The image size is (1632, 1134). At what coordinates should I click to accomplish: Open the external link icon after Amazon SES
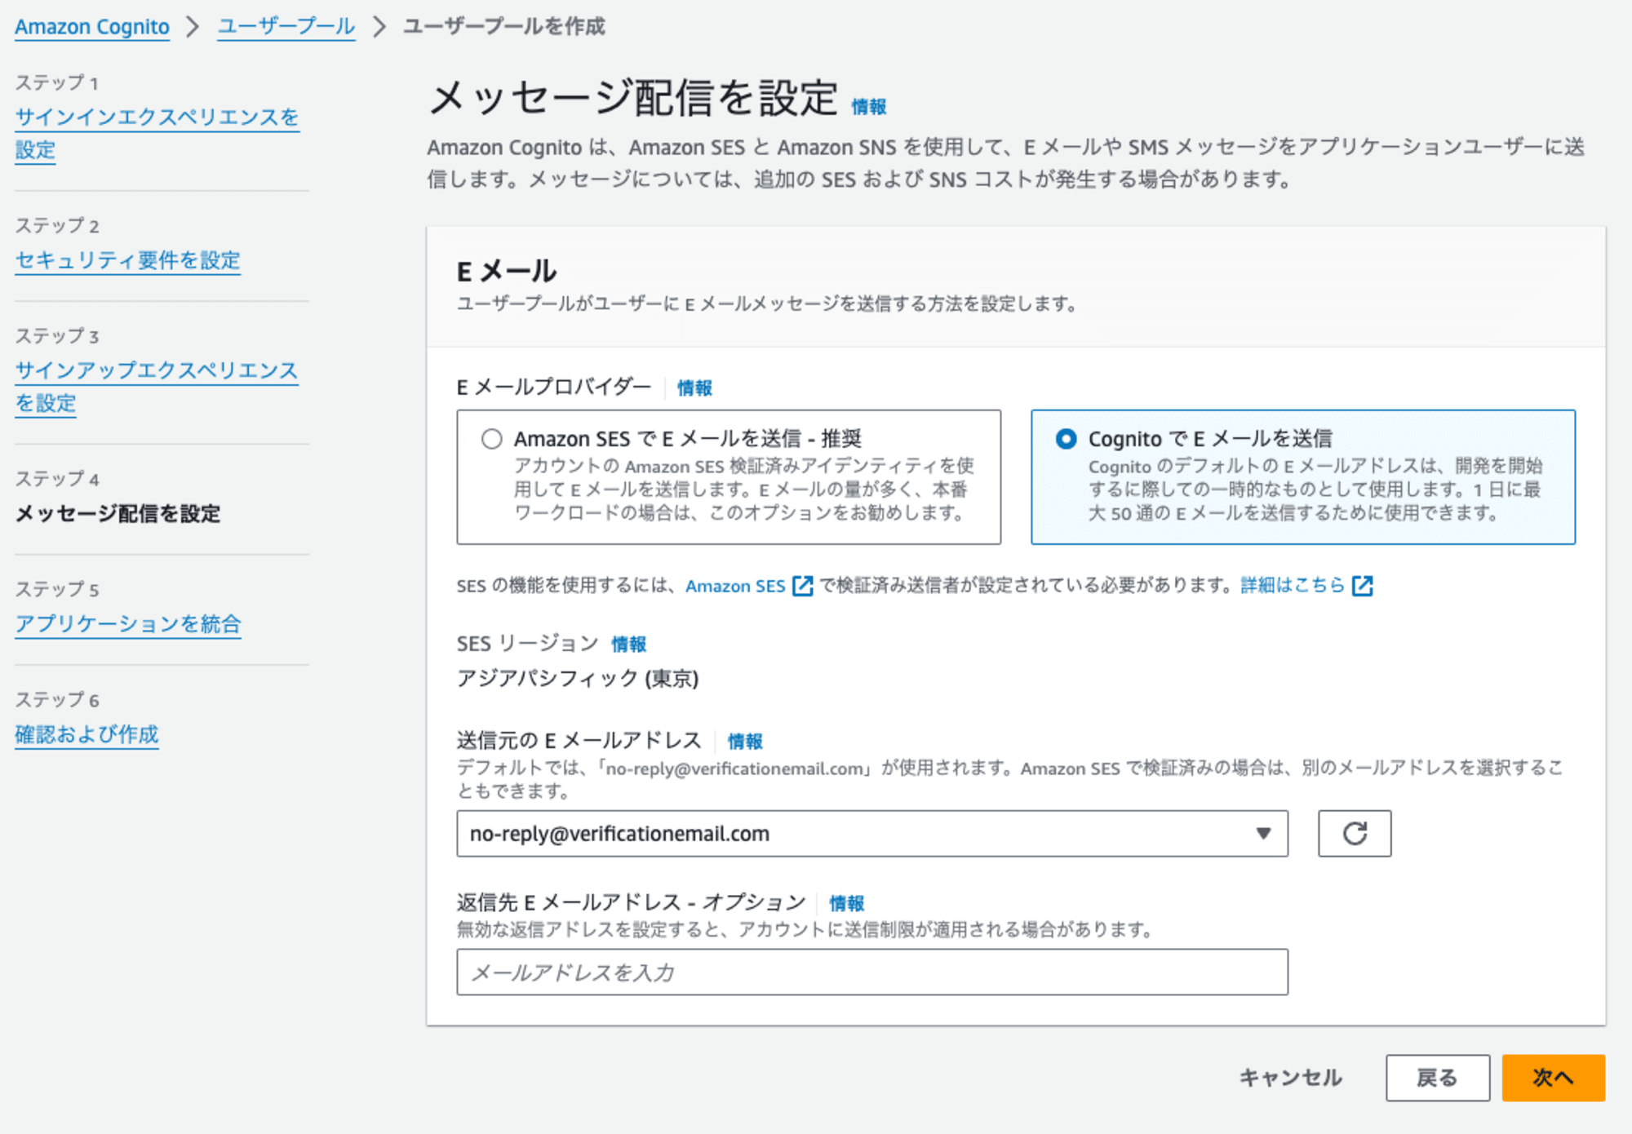point(803,586)
